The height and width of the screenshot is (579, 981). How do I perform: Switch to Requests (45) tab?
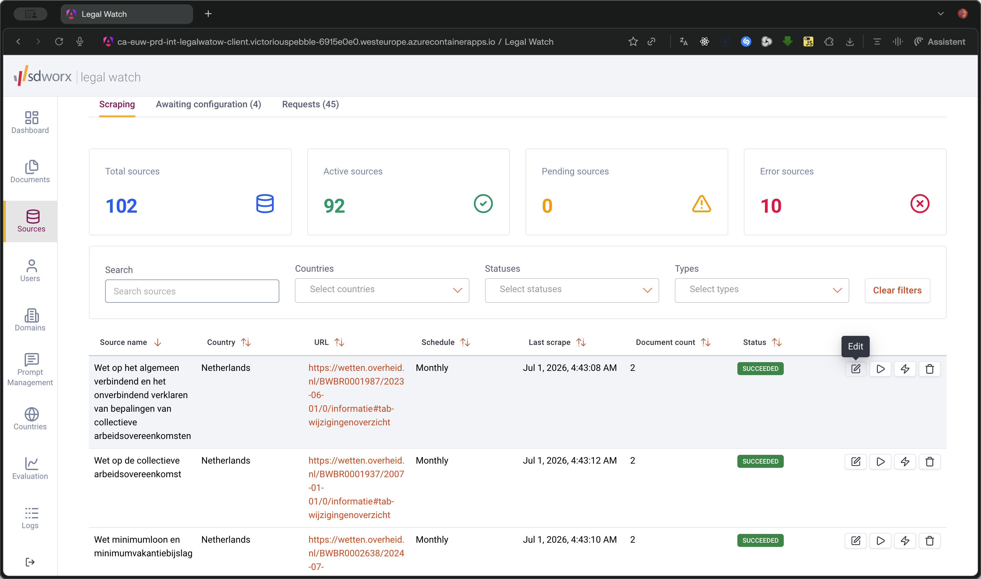coord(310,105)
